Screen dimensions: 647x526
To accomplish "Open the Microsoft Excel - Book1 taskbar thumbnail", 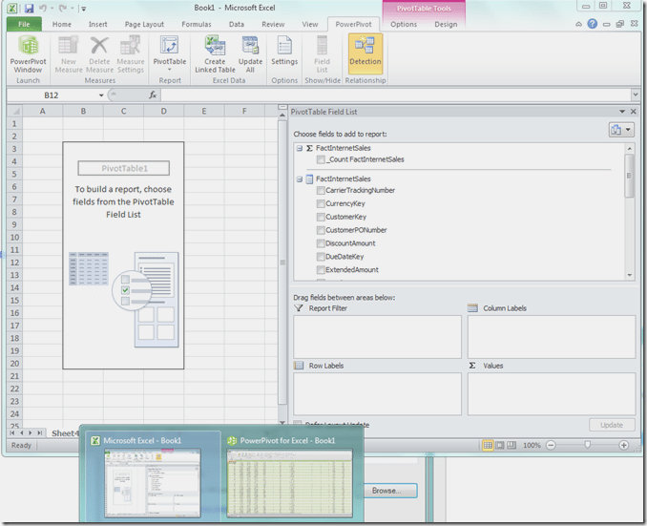I will [x=153, y=477].
